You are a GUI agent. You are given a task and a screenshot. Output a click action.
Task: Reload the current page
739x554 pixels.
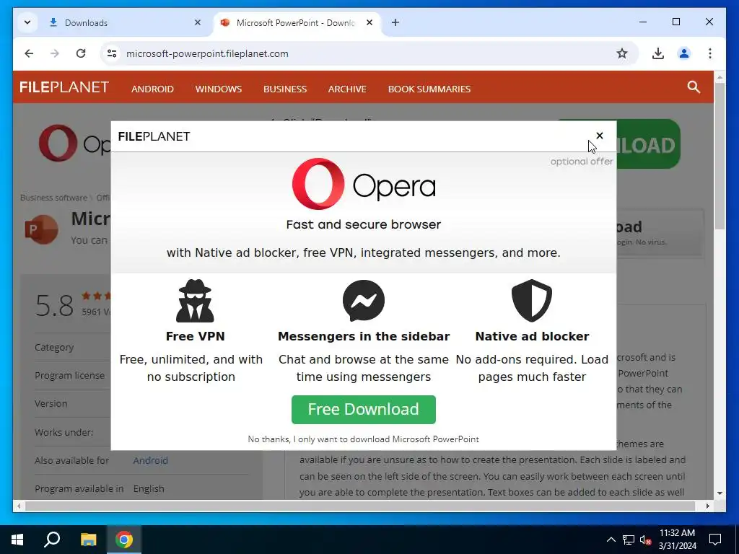[x=81, y=53]
